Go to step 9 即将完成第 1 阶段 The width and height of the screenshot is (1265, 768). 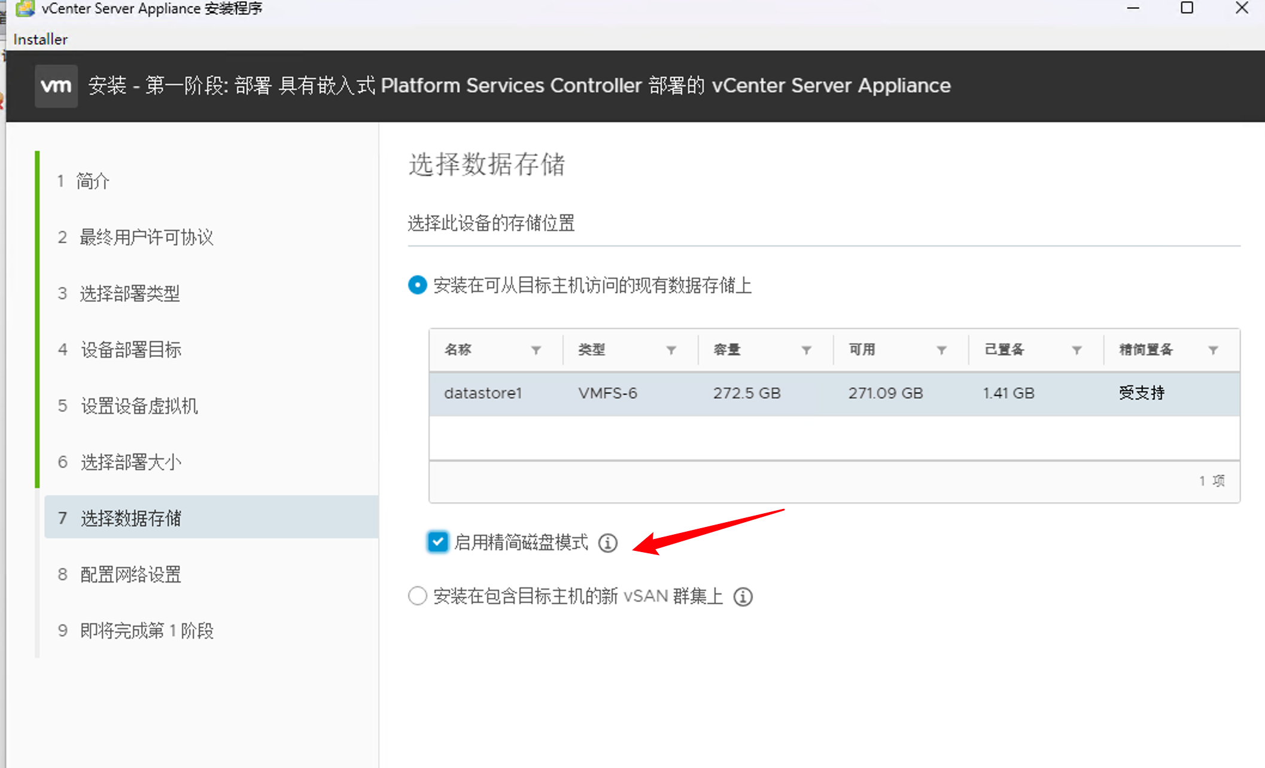136,631
